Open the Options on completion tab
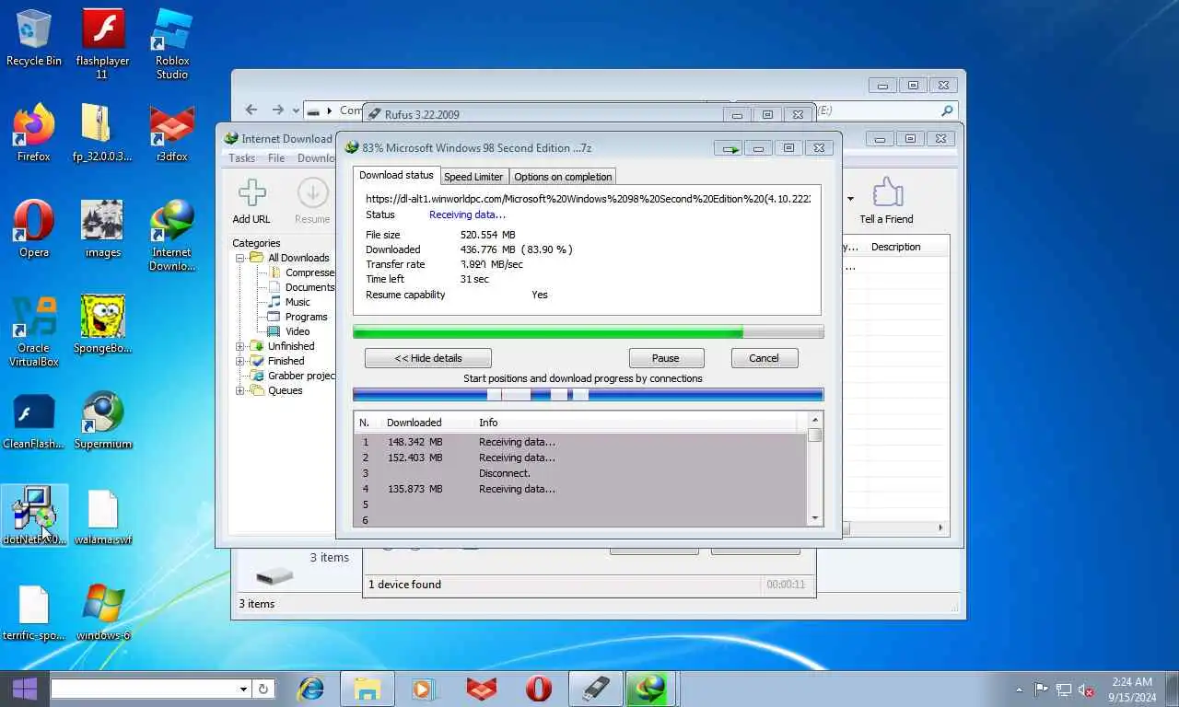This screenshot has width=1179, height=707. (x=563, y=177)
